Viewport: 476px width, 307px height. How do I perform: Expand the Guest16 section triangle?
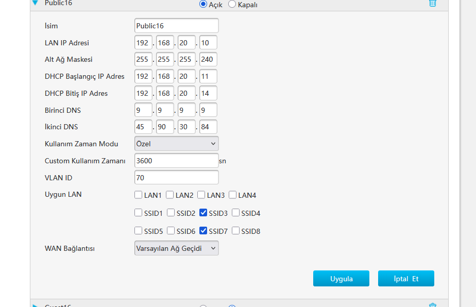[x=35, y=305]
